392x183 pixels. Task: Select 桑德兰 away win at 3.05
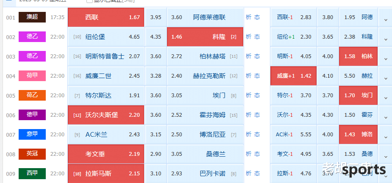[205, 154]
